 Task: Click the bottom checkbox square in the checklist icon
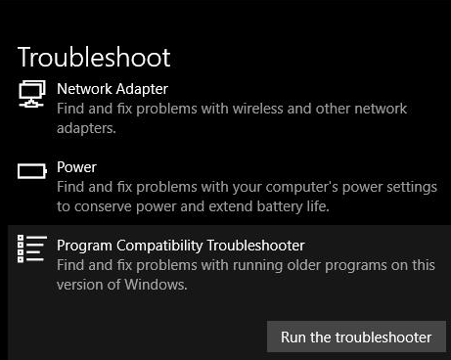tap(21, 259)
